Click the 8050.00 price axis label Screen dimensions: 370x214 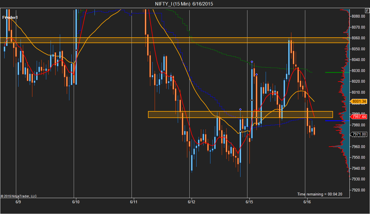358,49
